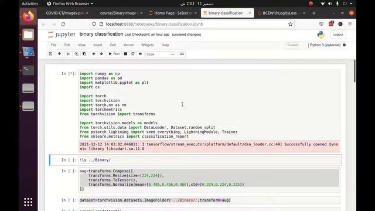The image size is (375, 211).
Task: Click the Python 3 (ipykernel) kernel name
Action: 325,45
